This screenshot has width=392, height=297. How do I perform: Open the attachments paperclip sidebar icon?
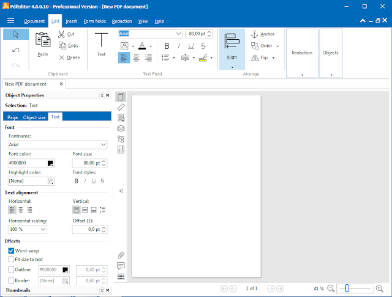(121, 255)
